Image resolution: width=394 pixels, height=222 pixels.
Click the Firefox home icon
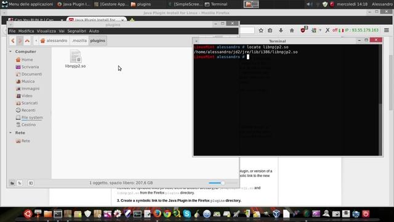pyautogui.click(x=292, y=30)
